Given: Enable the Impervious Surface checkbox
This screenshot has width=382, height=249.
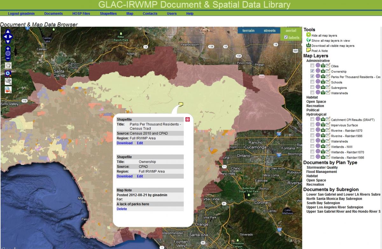Looking at the screenshot, I should pyautogui.click(x=312, y=125).
